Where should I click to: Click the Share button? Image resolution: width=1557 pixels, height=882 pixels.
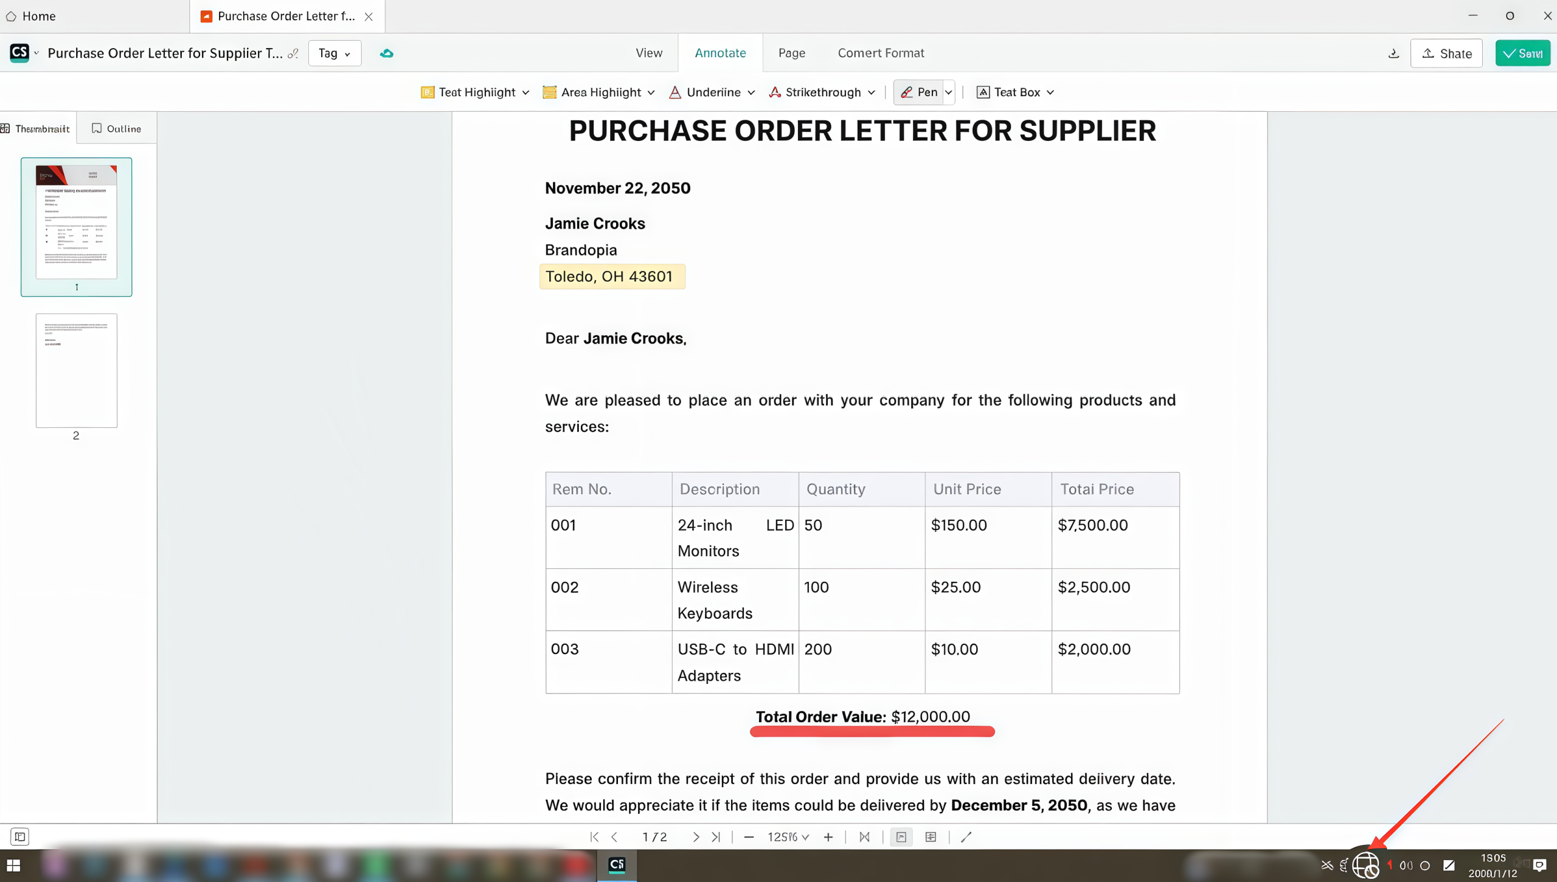click(x=1446, y=53)
